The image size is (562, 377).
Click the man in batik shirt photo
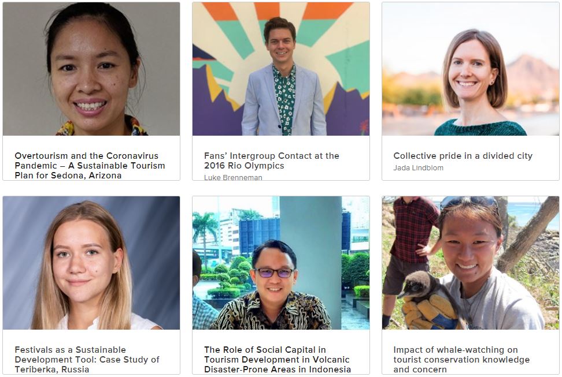pos(281,263)
